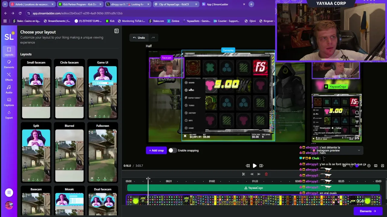Play the clip preview
The width and height of the screenshot is (387, 217).
pos(255,166)
